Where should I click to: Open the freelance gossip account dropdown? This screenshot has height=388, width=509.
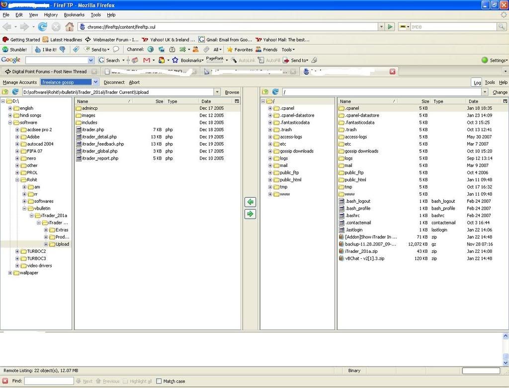[95, 82]
